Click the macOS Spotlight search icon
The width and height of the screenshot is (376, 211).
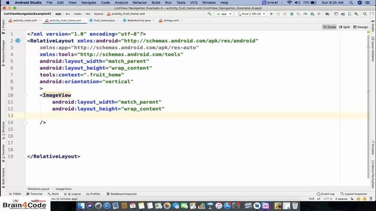(x=351, y=2)
